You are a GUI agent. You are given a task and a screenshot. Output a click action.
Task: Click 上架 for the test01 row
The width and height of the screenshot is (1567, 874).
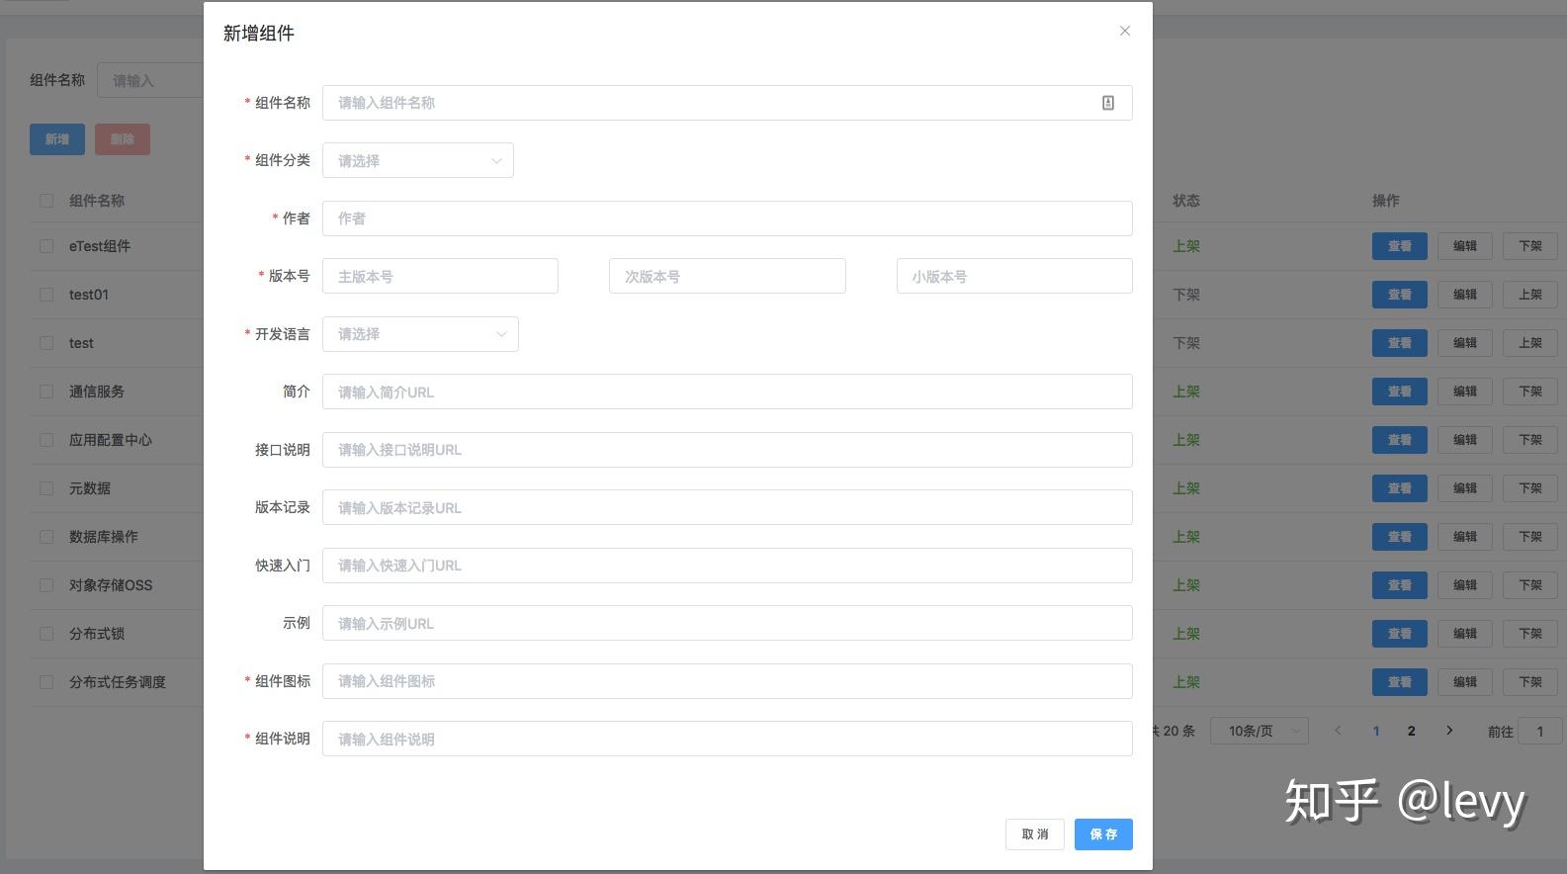pos(1530,295)
